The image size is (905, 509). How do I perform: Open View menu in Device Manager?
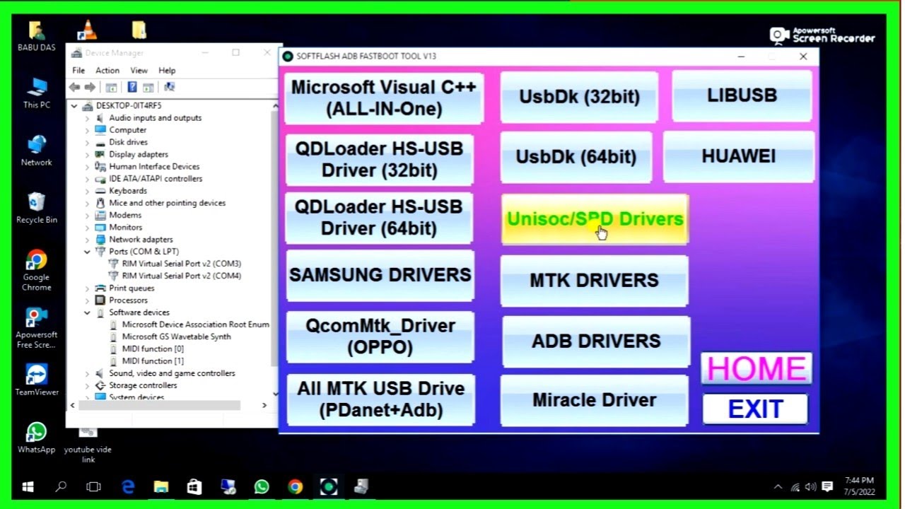point(139,71)
